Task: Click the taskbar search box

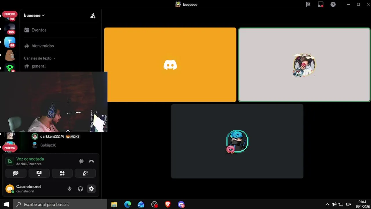Action: coord(60,204)
